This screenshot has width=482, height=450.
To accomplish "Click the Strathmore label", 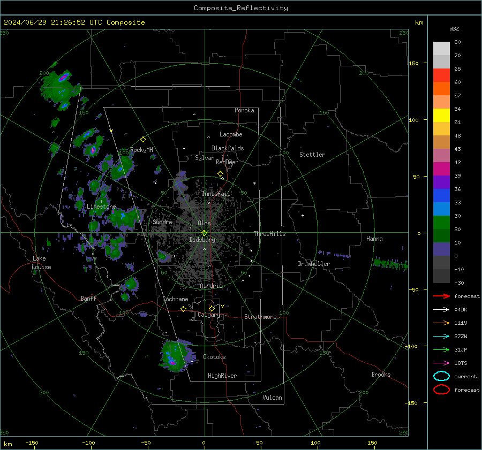I will (260, 317).
